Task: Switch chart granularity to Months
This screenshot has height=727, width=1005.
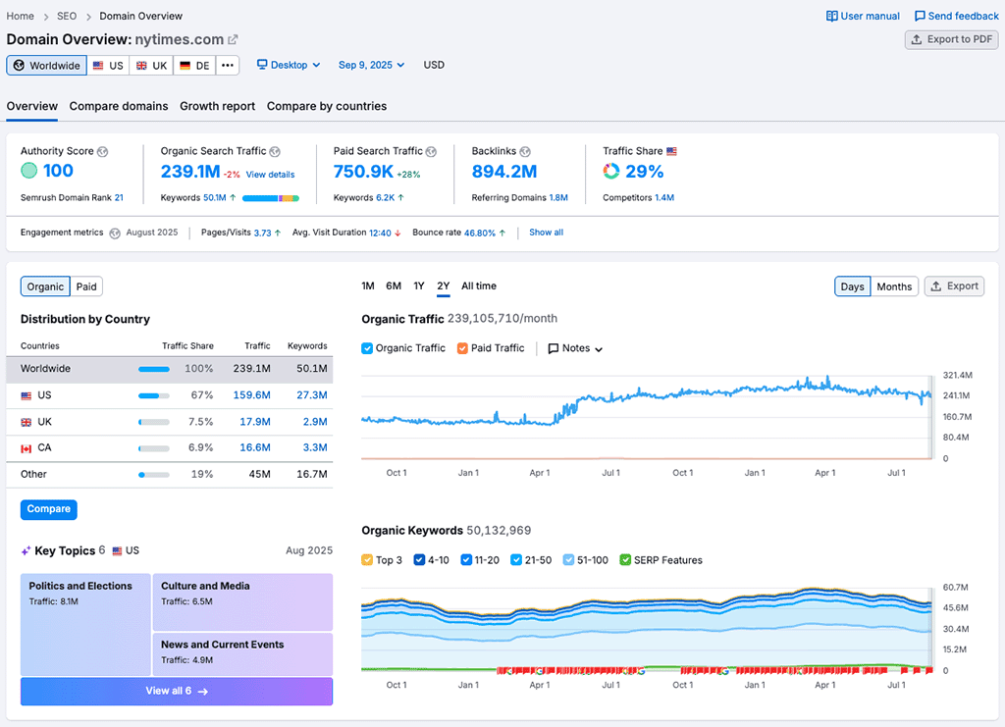Action: point(894,286)
